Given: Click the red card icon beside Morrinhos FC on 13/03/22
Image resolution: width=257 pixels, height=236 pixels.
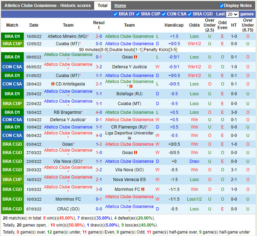Looking at the screenshot, I should 143,189.
